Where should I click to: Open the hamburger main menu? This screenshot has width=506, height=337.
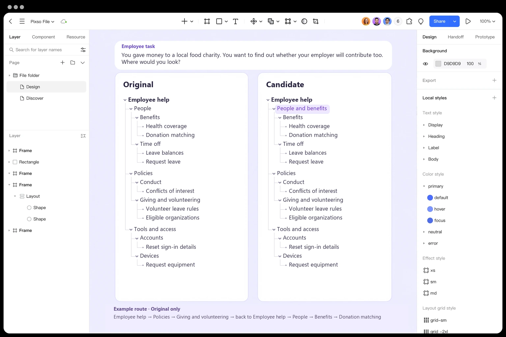pyautogui.click(x=22, y=21)
